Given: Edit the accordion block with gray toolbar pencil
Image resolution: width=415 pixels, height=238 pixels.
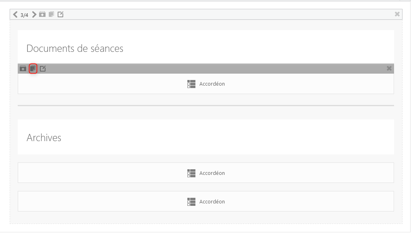Looking at the screenshot, I should click(43, 69).
